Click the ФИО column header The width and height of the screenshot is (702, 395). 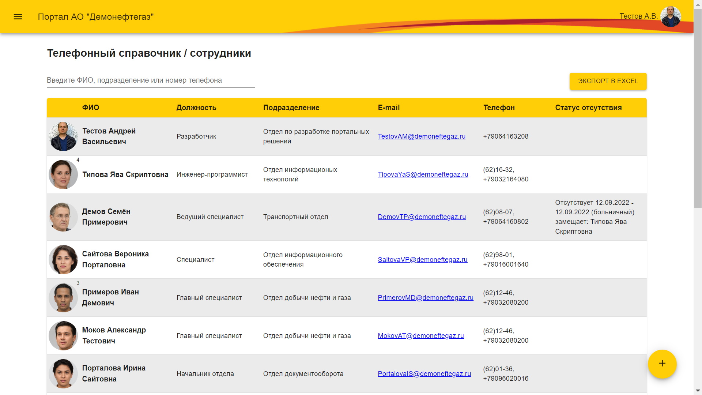pos(90,108)
